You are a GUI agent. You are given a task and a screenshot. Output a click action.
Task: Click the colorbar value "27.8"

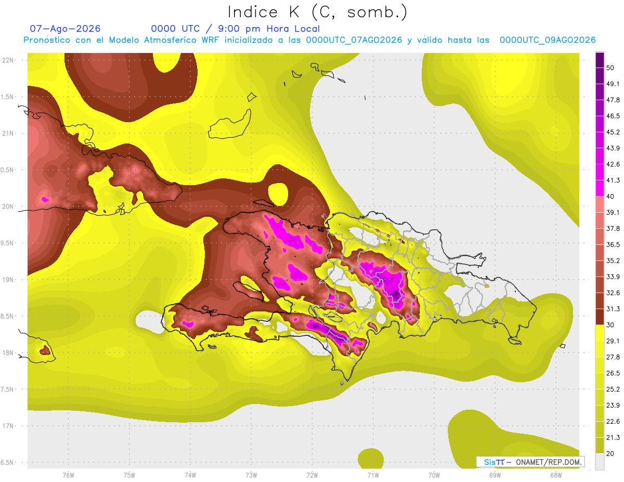pyautogui.click(x=613, y=357)
